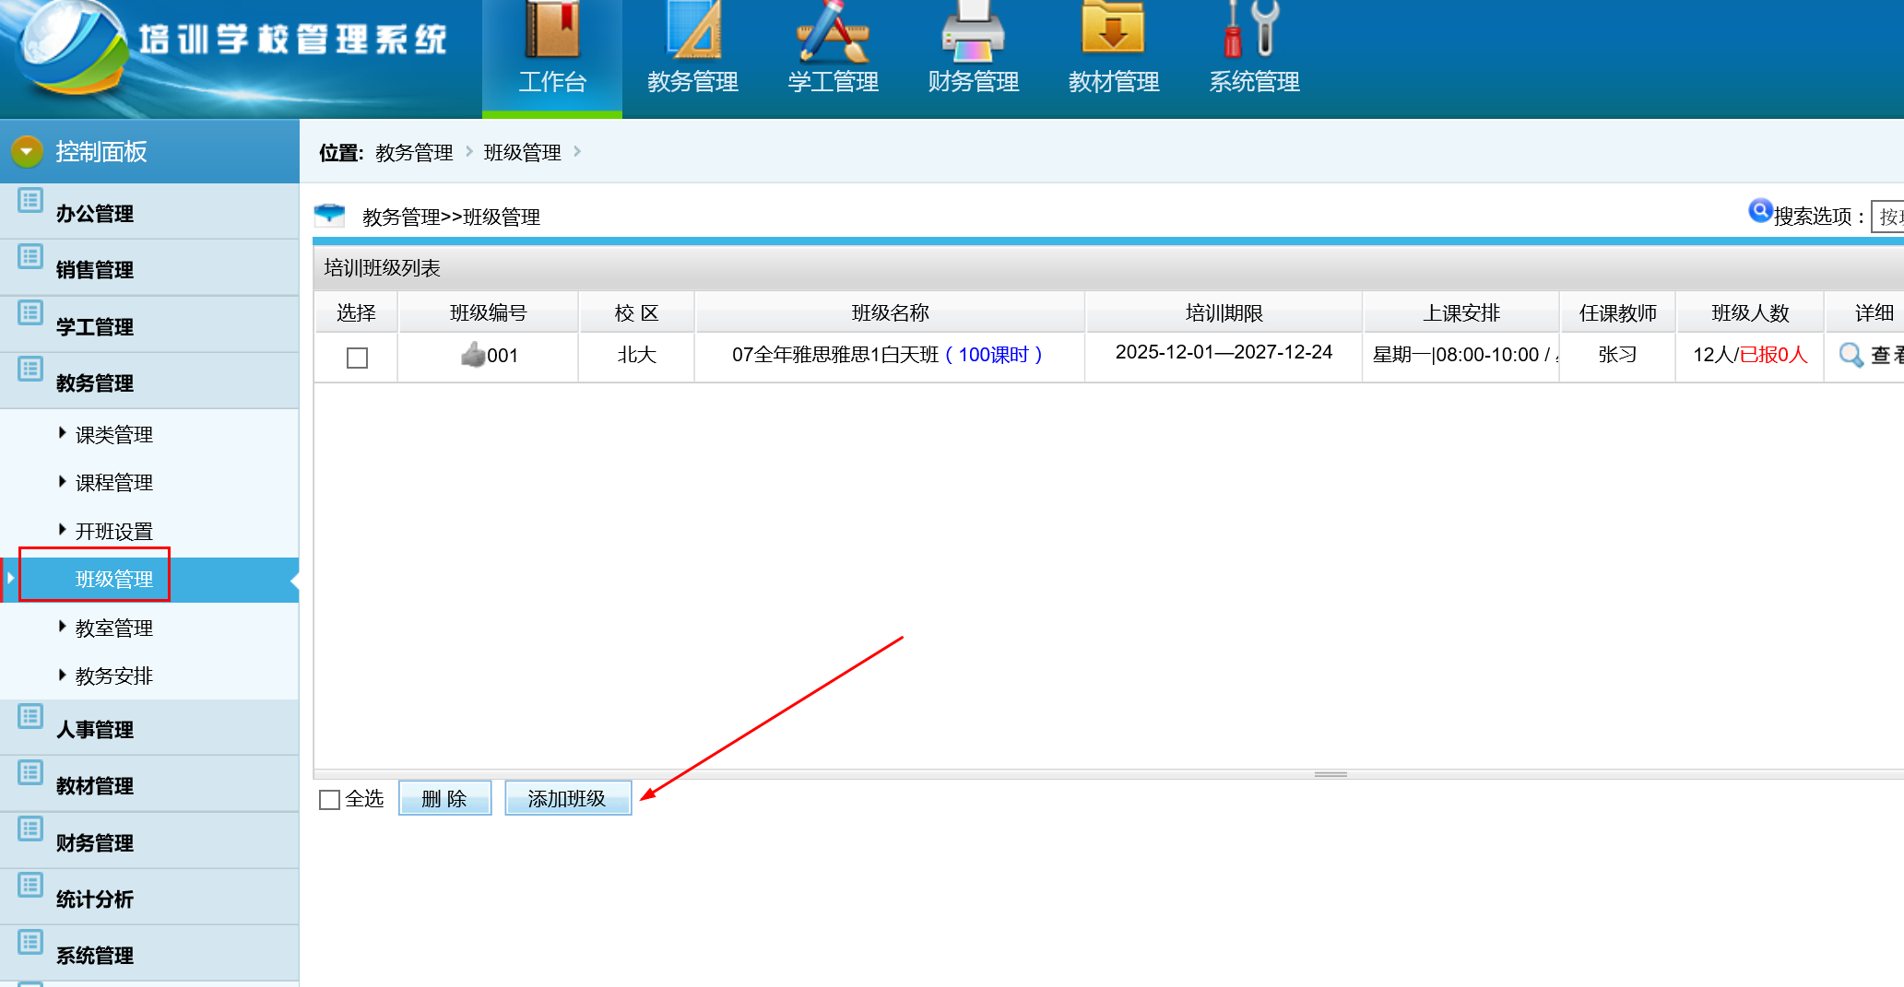Click the thumbs-up icon beside class 001
The width and height of the screenshot is (1904, 987).
473,355
